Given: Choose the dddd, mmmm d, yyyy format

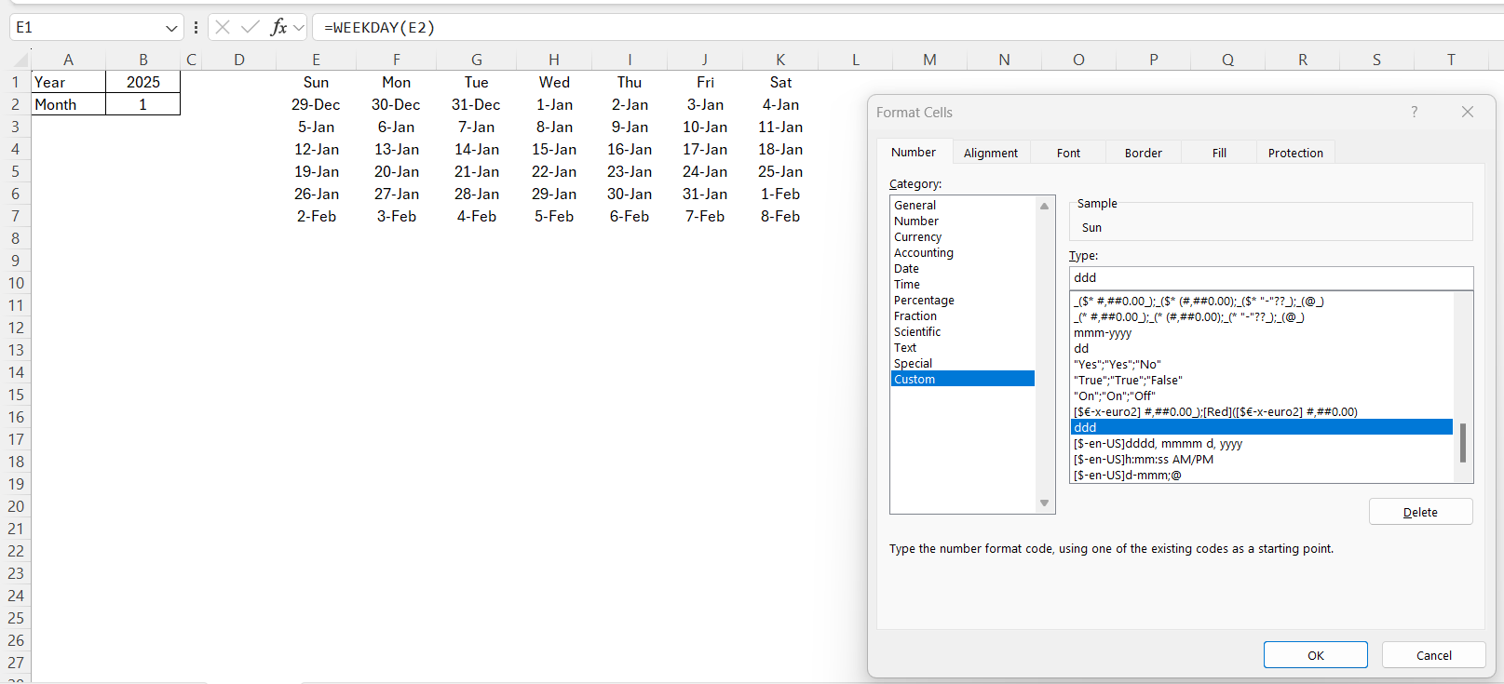Looking at the screenshot, I should [1261, 443].
